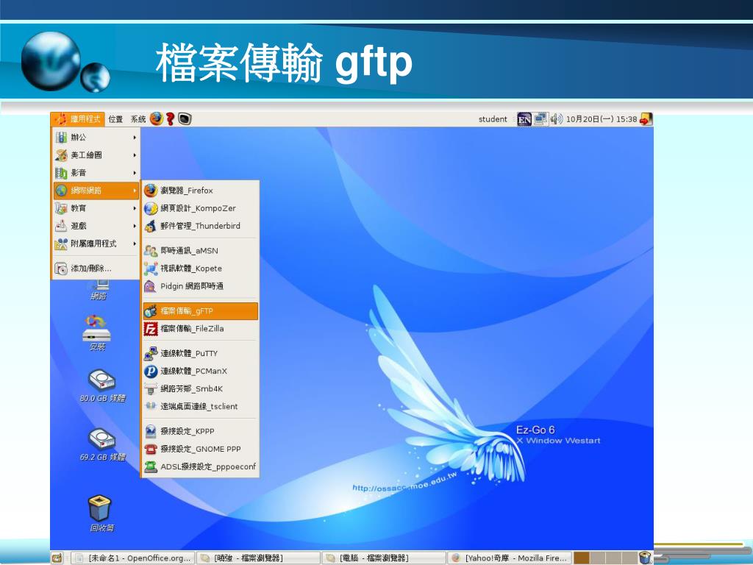Open the 位置 places menu
Viewport: 753px width, 565px height.
coord(115,119)
